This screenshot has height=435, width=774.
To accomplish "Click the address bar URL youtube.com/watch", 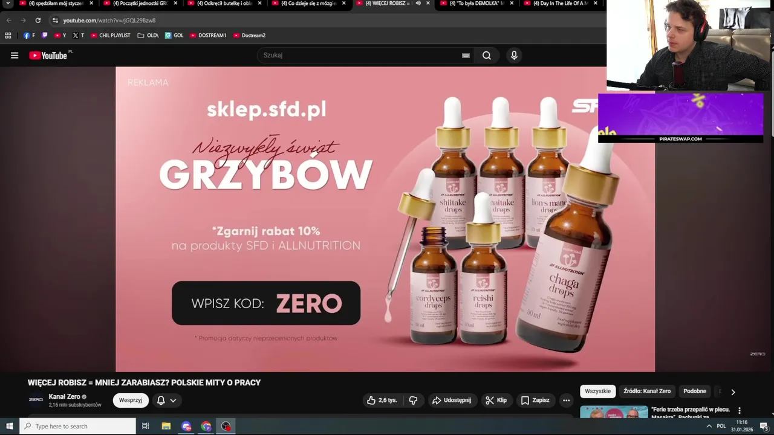I will pyautogui.click(x=109, y=21).
